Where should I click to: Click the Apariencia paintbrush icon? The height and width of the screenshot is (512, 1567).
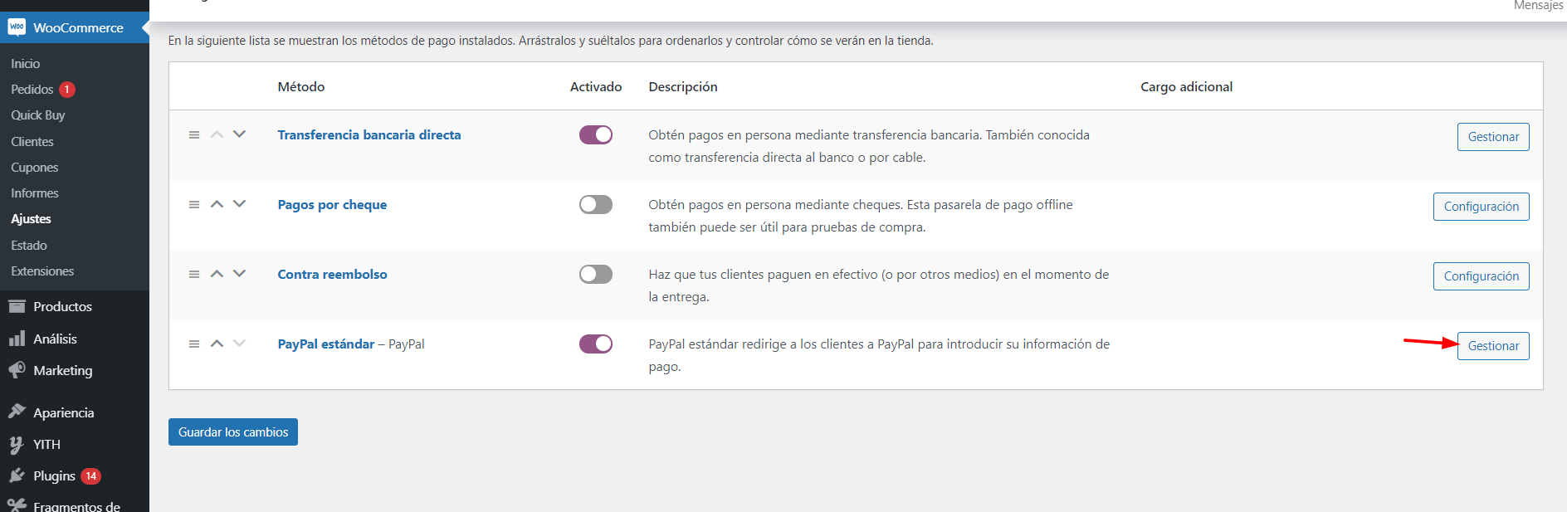pos(17,412)
